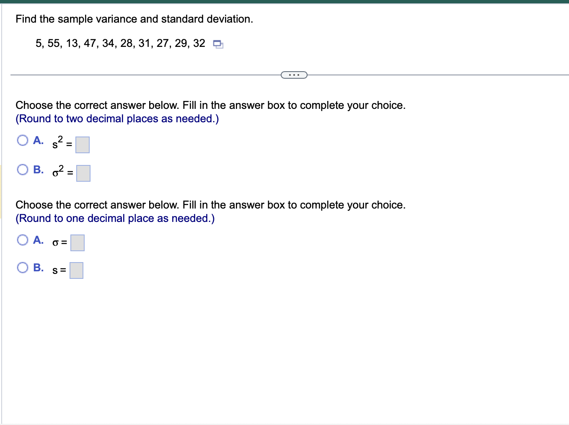Click the blue B label in the second choice group

point(38,267)
